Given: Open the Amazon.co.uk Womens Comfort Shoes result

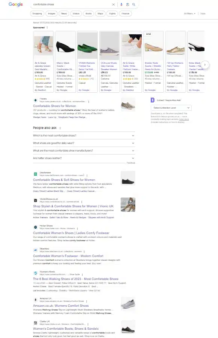Looking at the screenshot, I should click(x=61, y=306).
